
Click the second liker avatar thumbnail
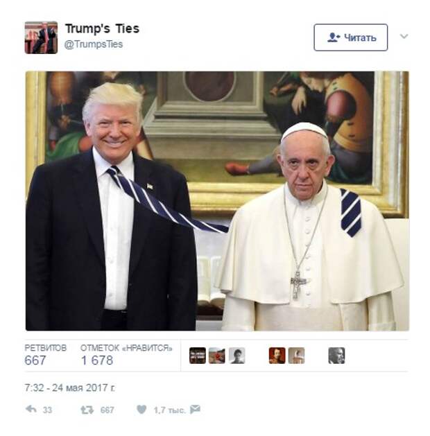[x=217, y=356]
